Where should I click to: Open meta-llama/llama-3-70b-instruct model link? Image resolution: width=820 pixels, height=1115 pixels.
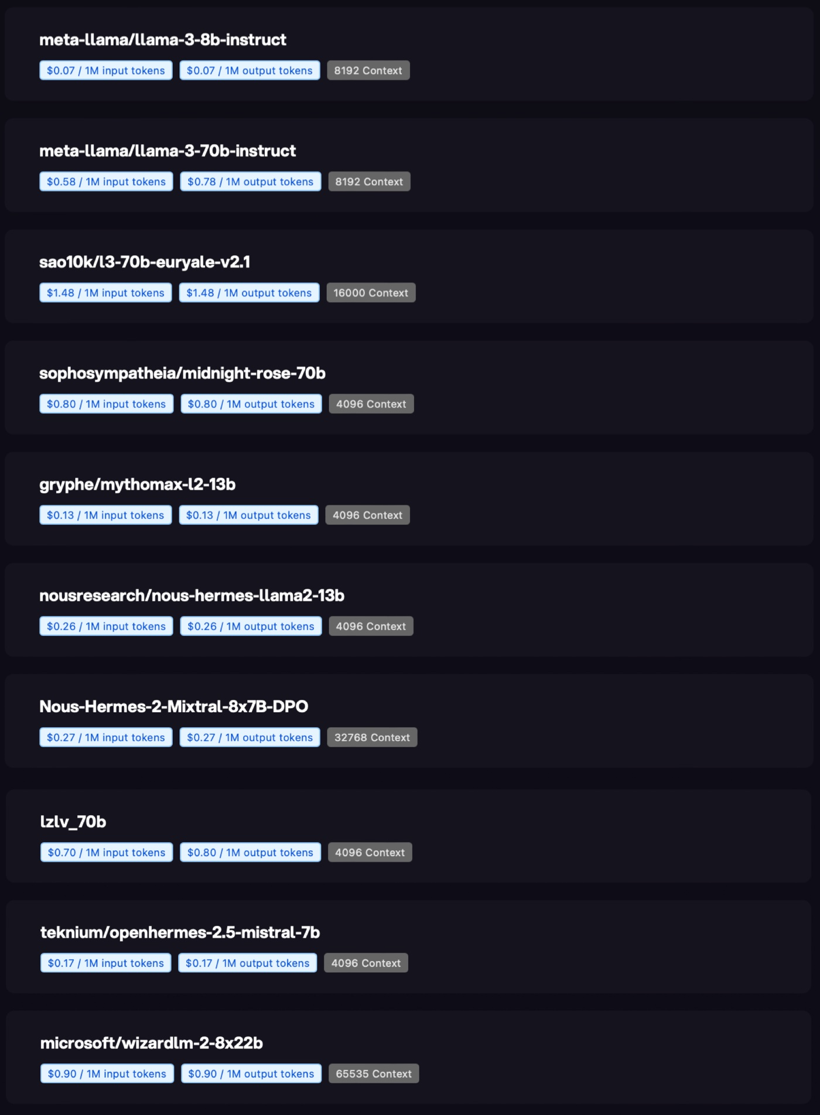pos(168,151)
